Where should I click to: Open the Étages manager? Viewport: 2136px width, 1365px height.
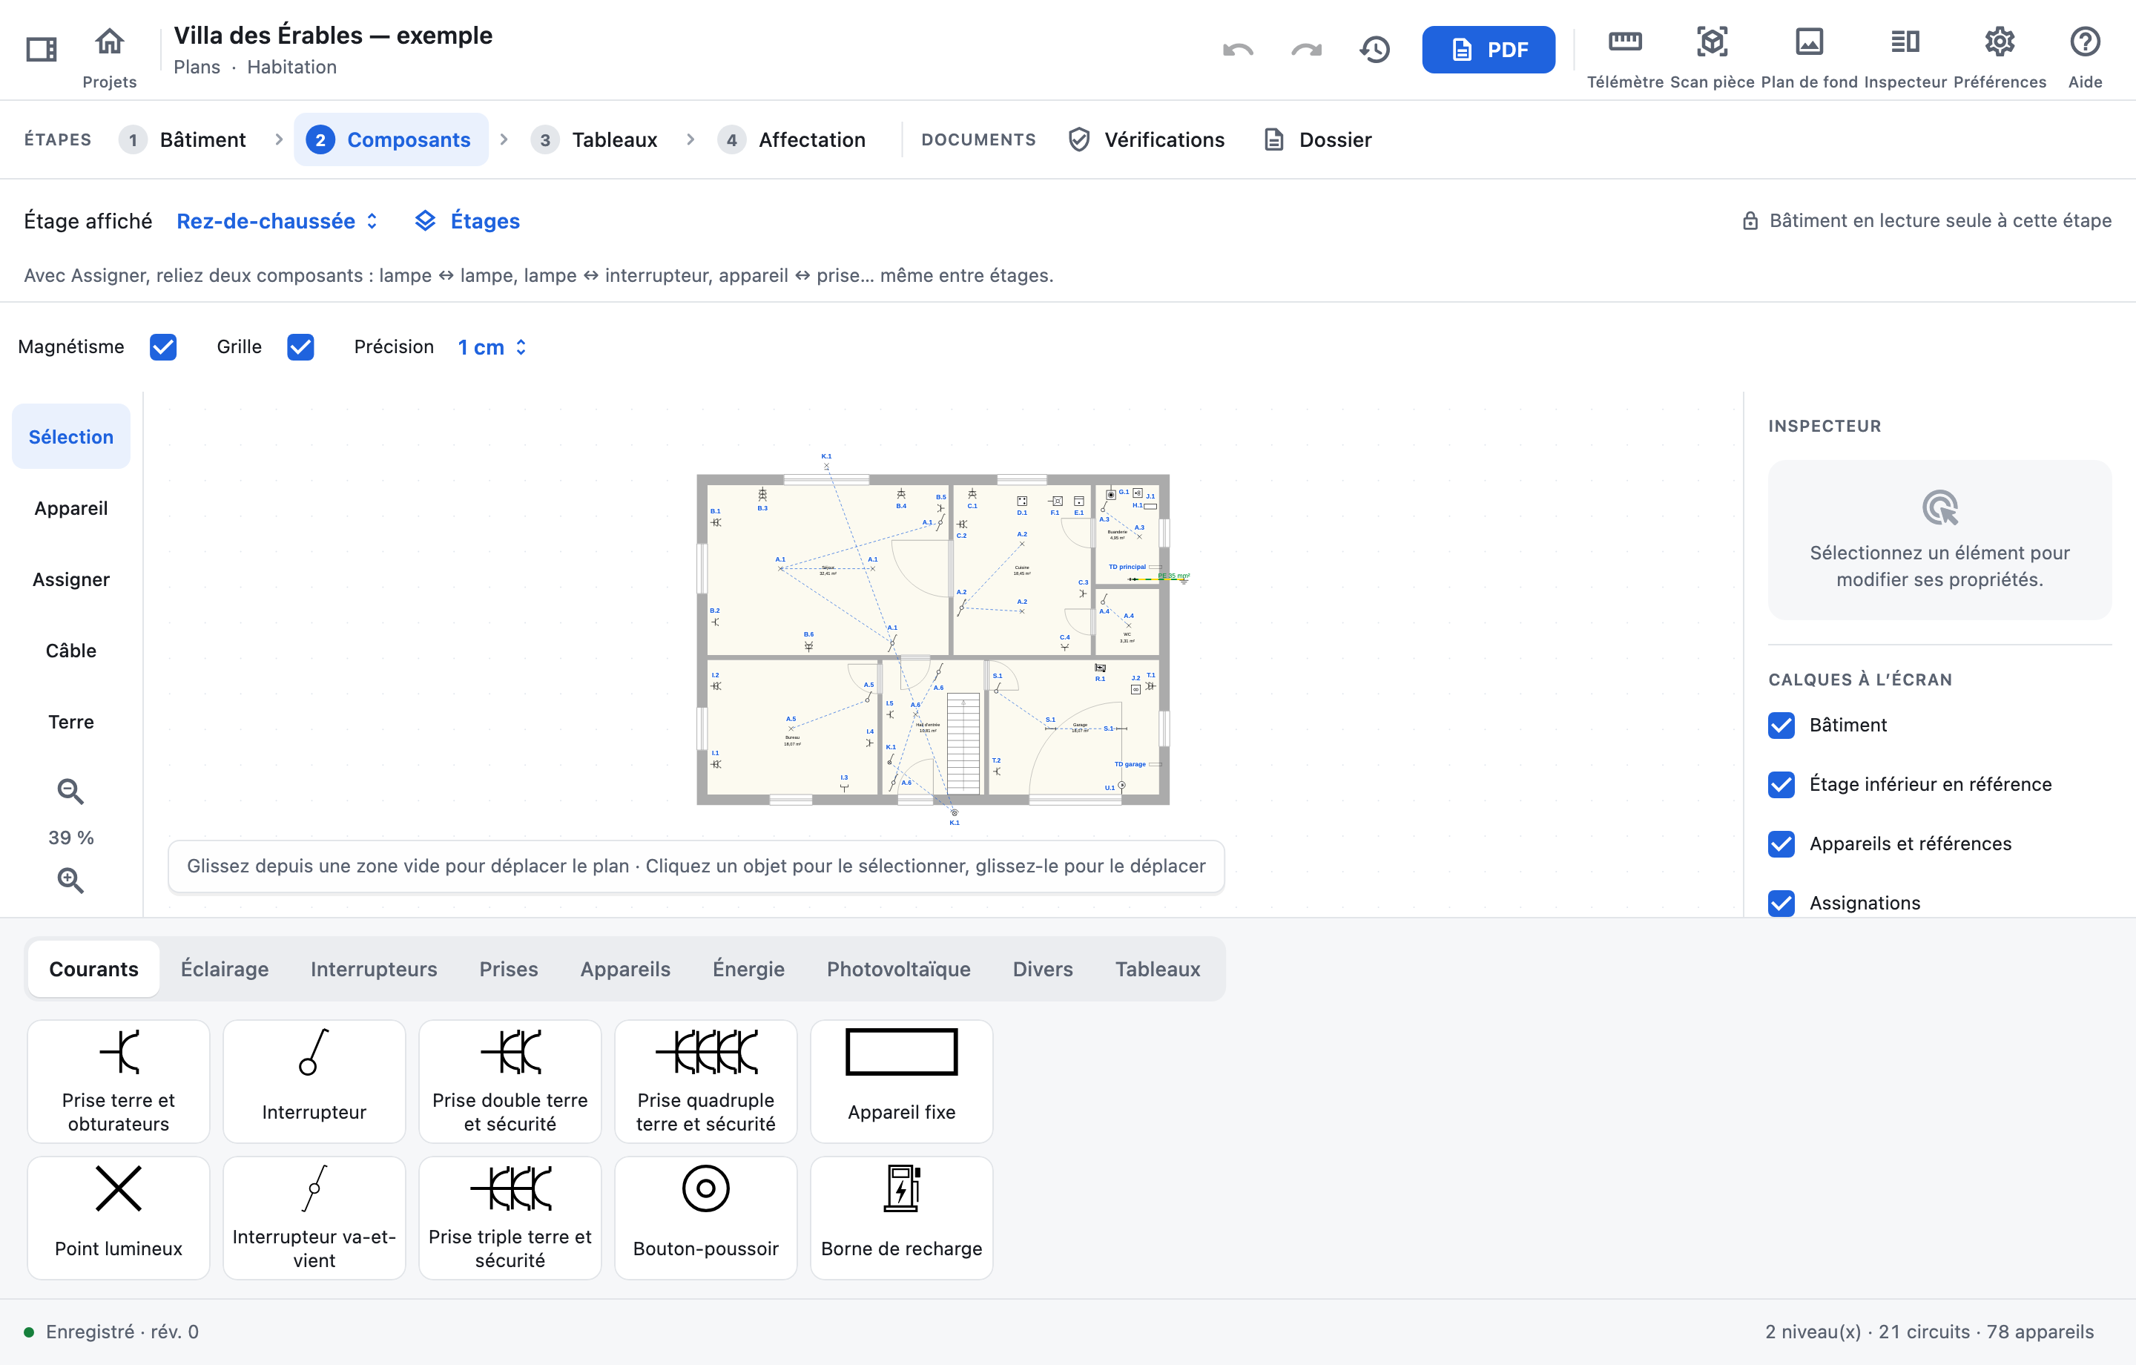point(467,221)
